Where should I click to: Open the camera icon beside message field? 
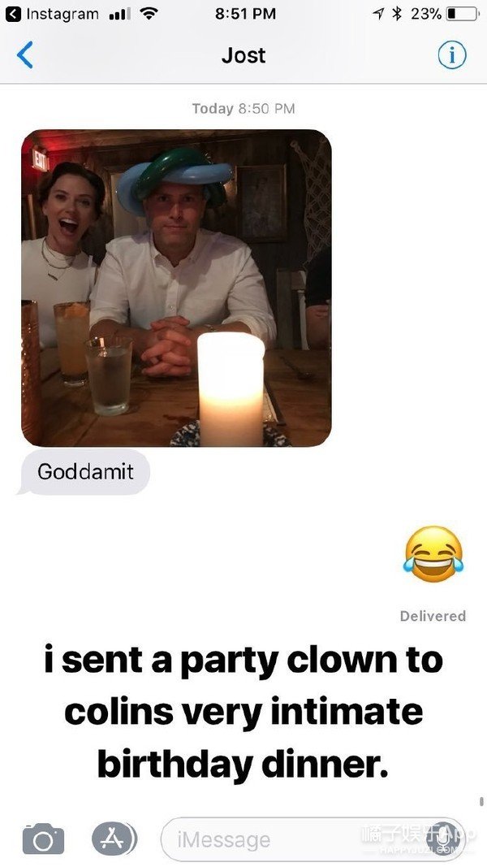click(43, 839)
